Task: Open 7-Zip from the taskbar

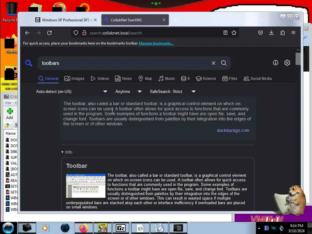Action: tap(121, 228)
